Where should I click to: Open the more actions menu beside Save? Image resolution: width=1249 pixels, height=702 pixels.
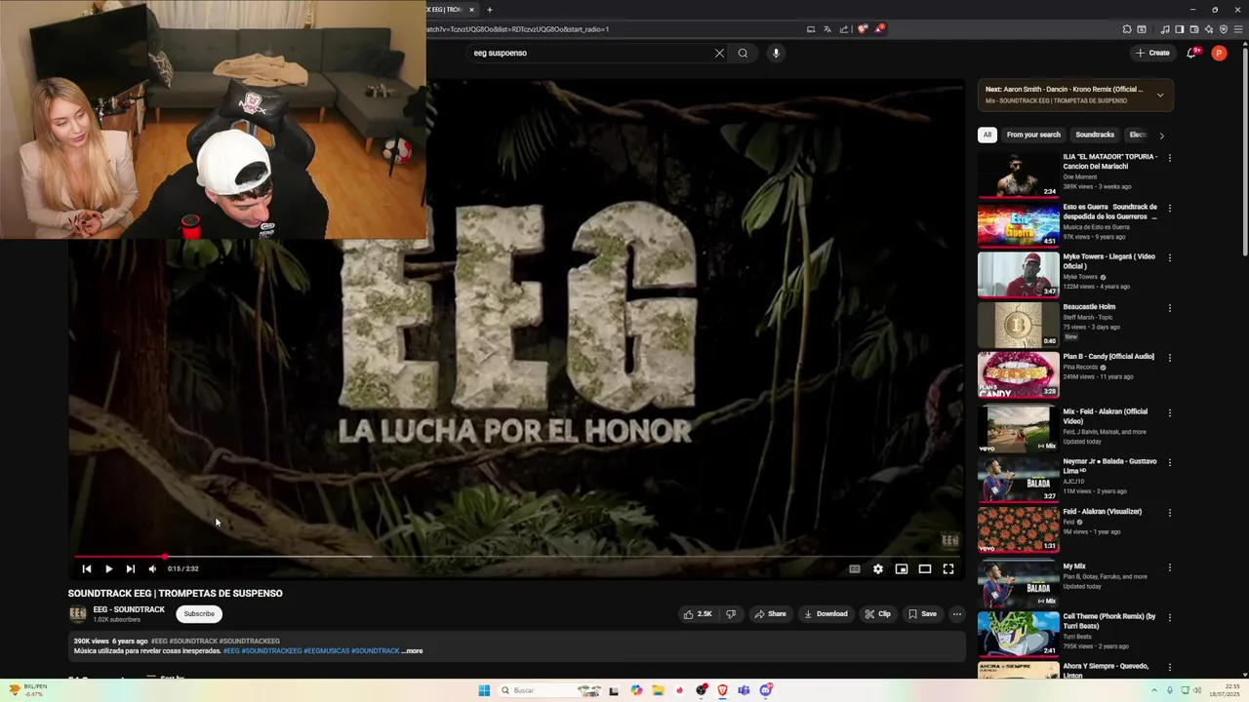[x=956, y=614]
